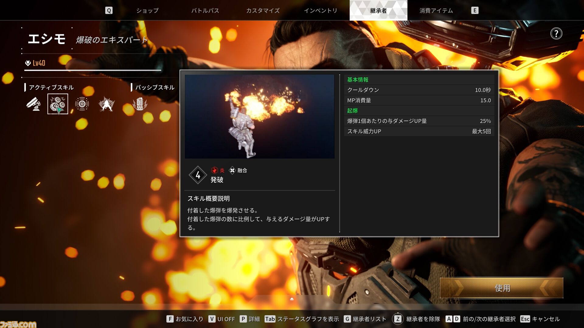Click the 15.0 MP cost value
This screenshot has width=584, height=328.
485,100
